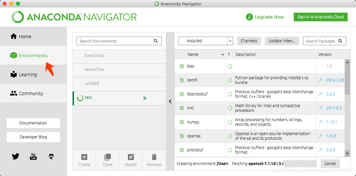
Task: Click the Create environment plus icon
Action: click(84, 157)
